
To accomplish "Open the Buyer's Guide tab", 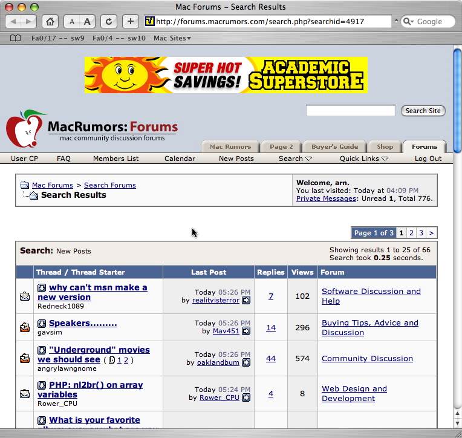I will tap(335, 146).
